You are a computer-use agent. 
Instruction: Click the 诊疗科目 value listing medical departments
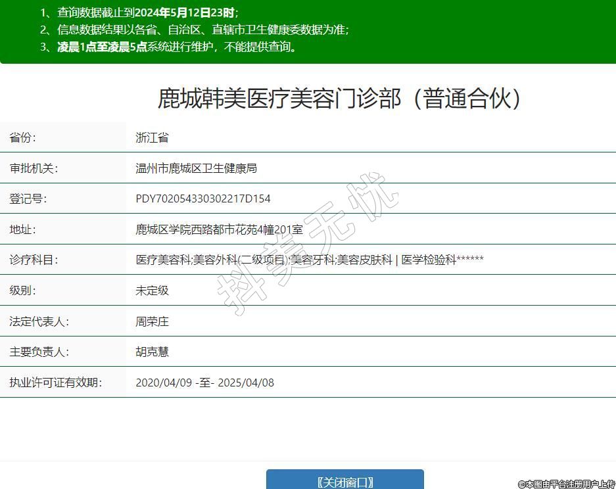(309, 260)
